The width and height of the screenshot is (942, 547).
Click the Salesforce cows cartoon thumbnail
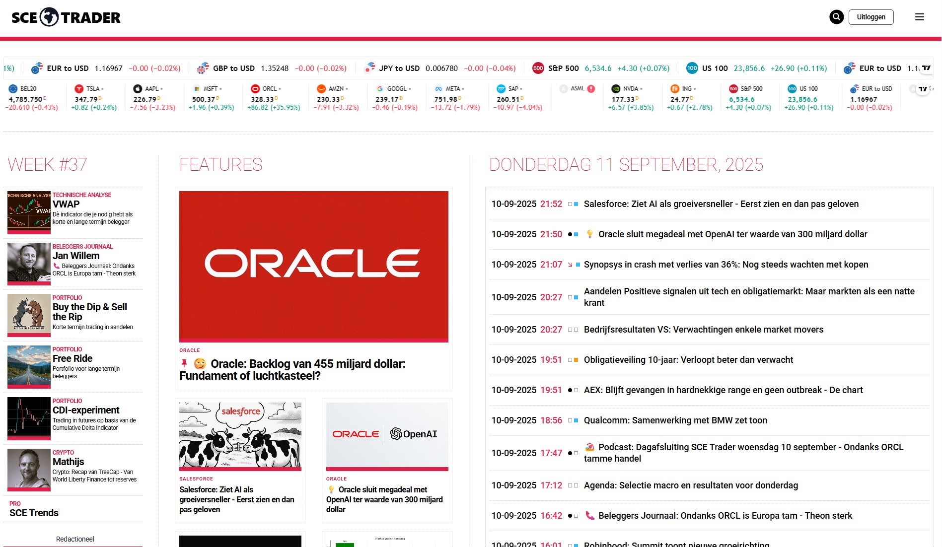240,436
